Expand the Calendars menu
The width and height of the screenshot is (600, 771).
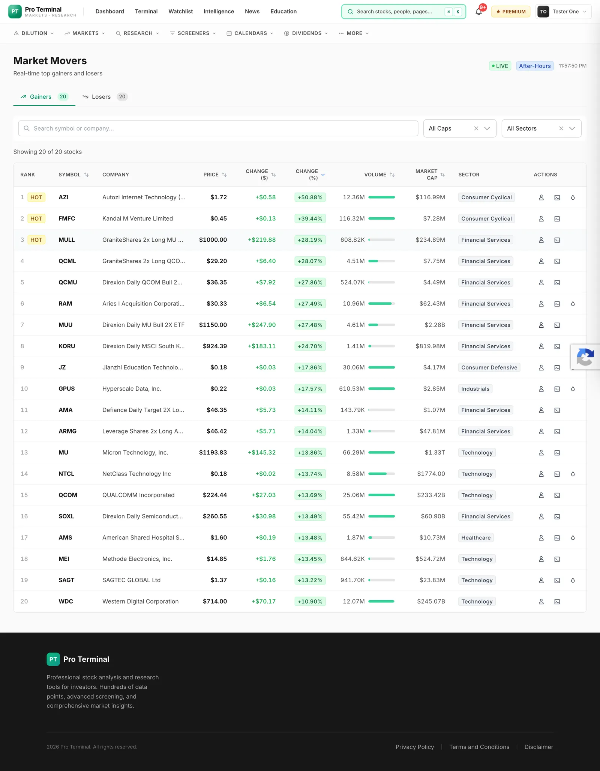250,33
